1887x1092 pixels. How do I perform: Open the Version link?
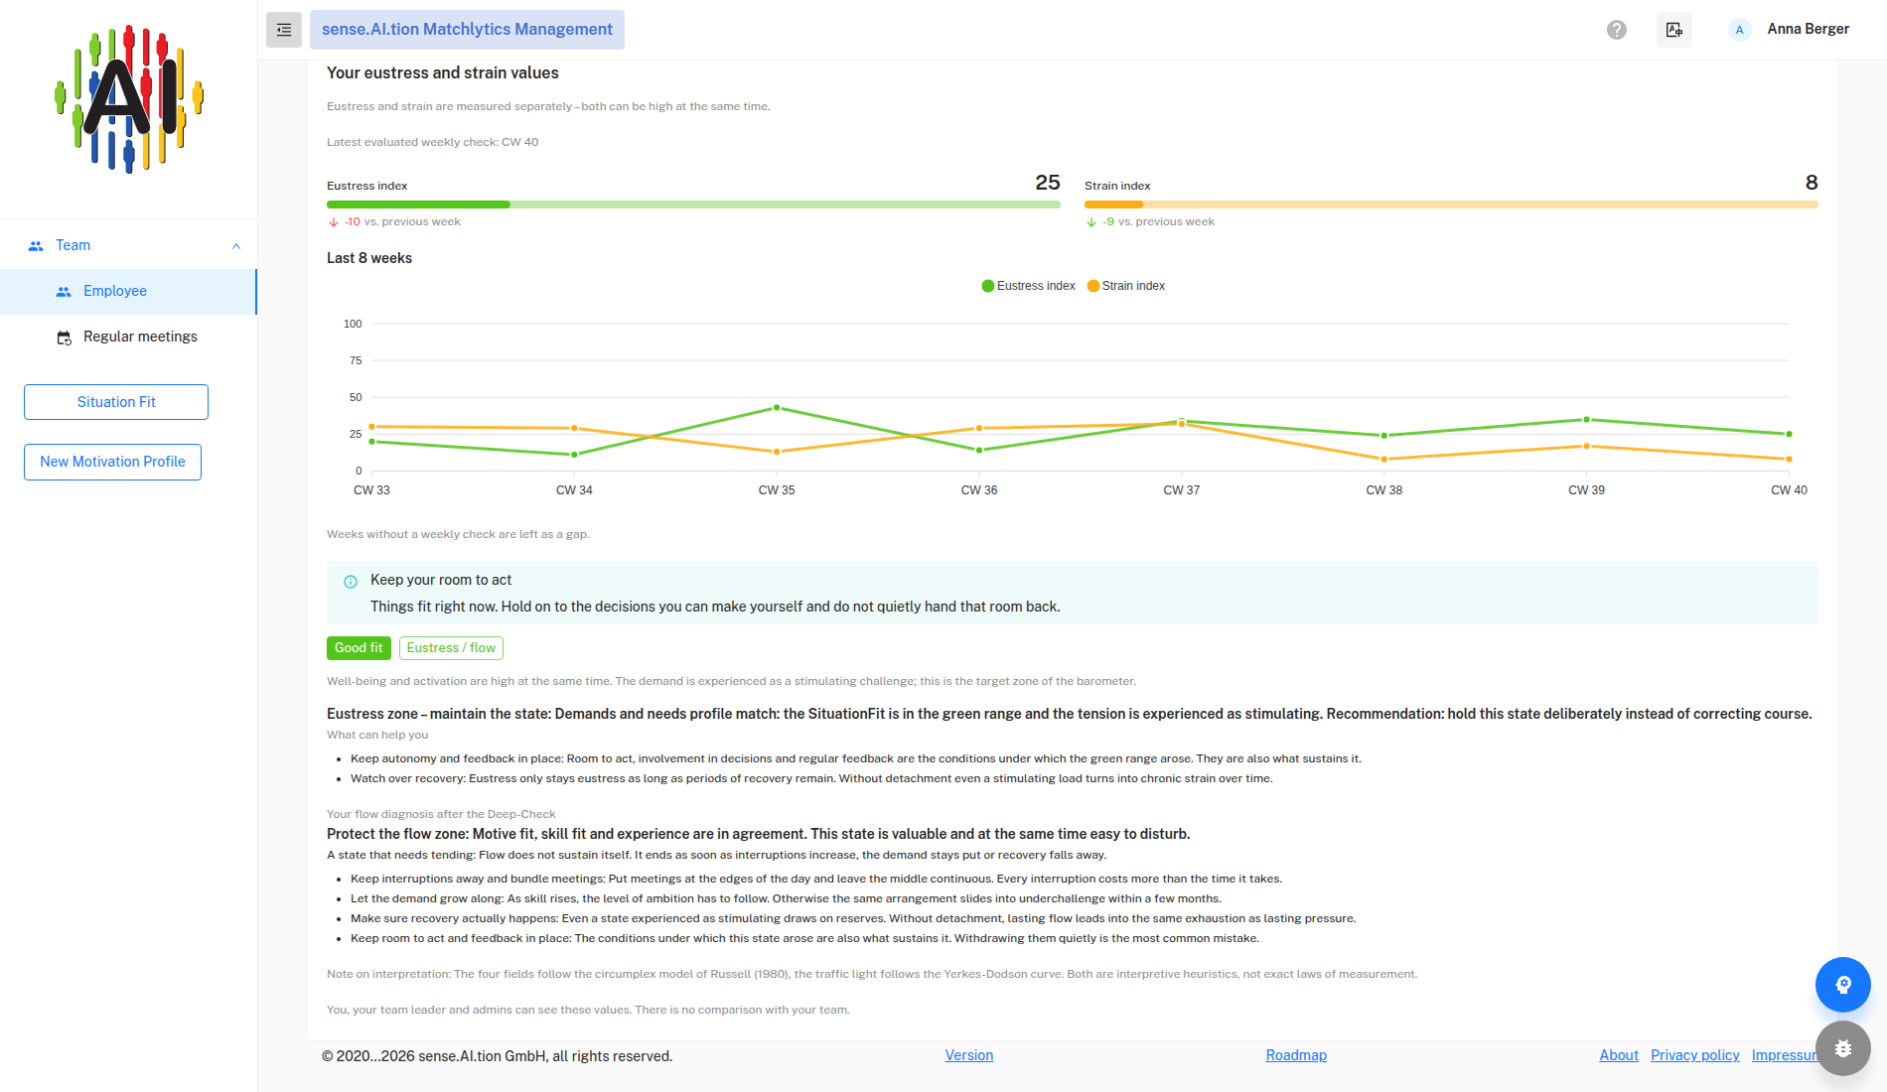click(x=969, y=1055)
